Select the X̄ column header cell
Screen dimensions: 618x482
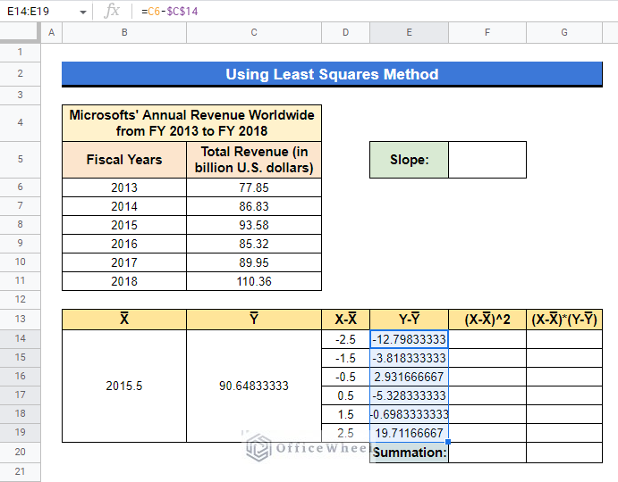tap(124, 320)
